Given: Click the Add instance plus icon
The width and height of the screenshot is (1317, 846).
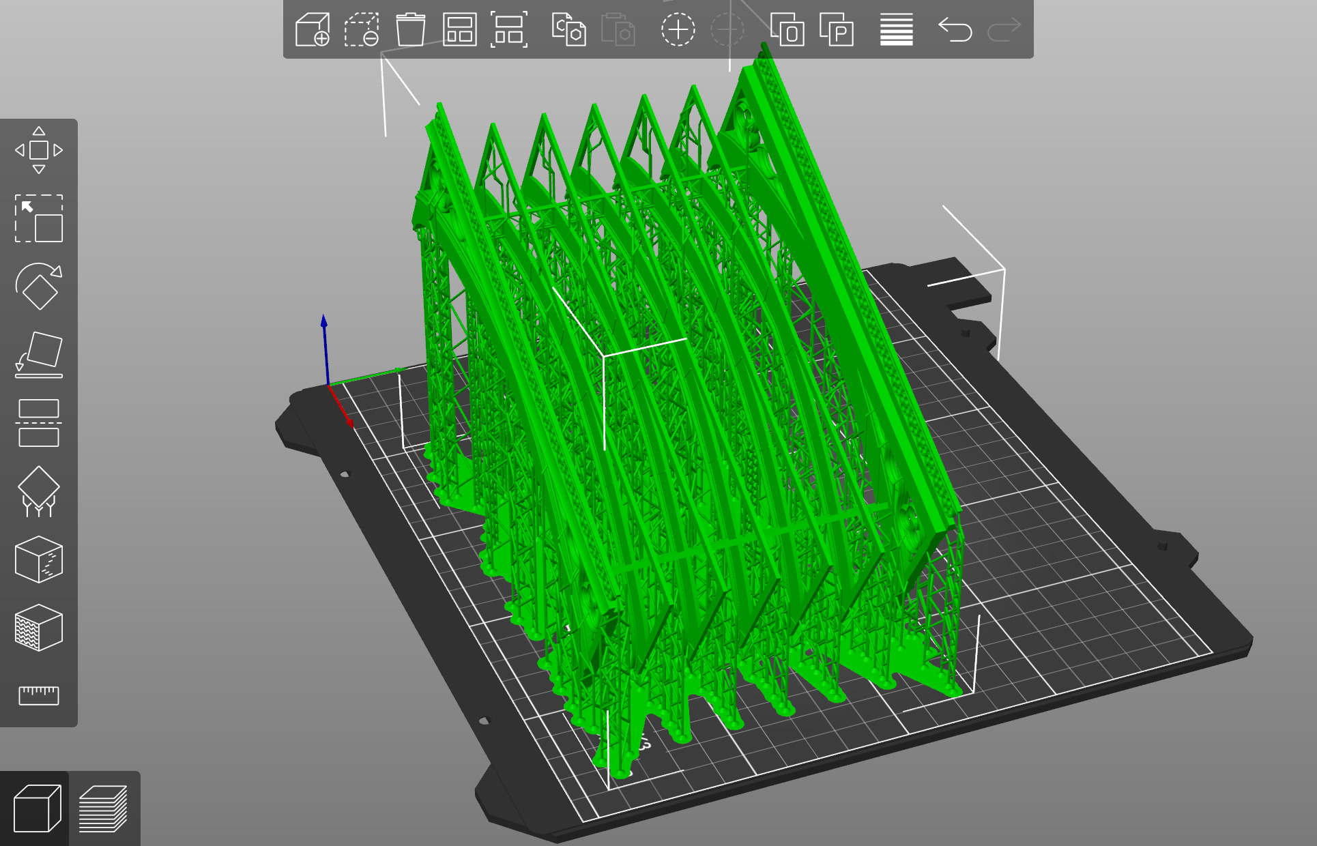Looking at the screenshot, I should click(x=678, y=30).
